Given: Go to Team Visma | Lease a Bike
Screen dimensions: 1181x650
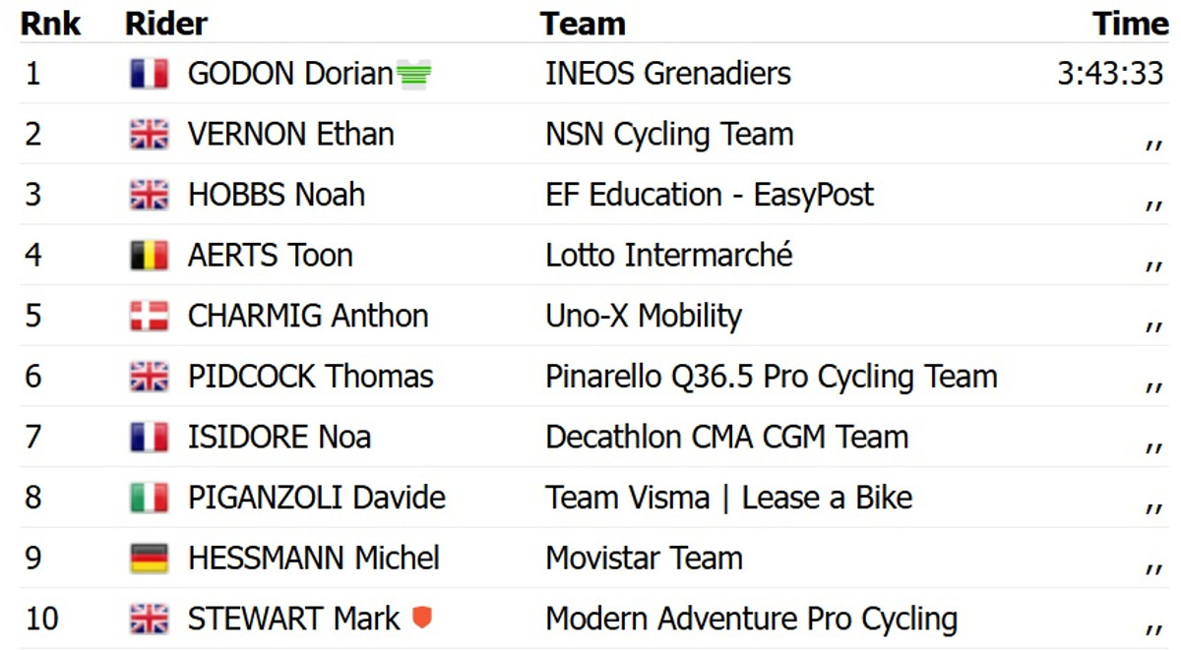Looking at the screenshot, I should click(728, 498).
